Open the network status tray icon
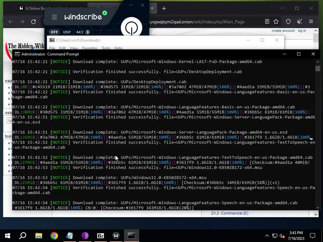 (275, 236)
